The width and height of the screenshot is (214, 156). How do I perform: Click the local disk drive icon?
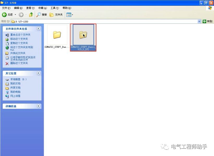[7, 80]
